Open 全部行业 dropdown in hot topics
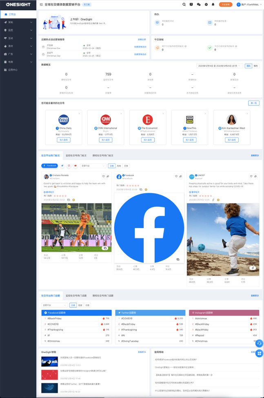264x398 pixels. [x=54, y=305]
